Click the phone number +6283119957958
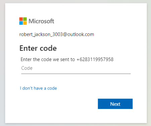The width and height of the screenshot is (151, 126). tap(95, 59)
